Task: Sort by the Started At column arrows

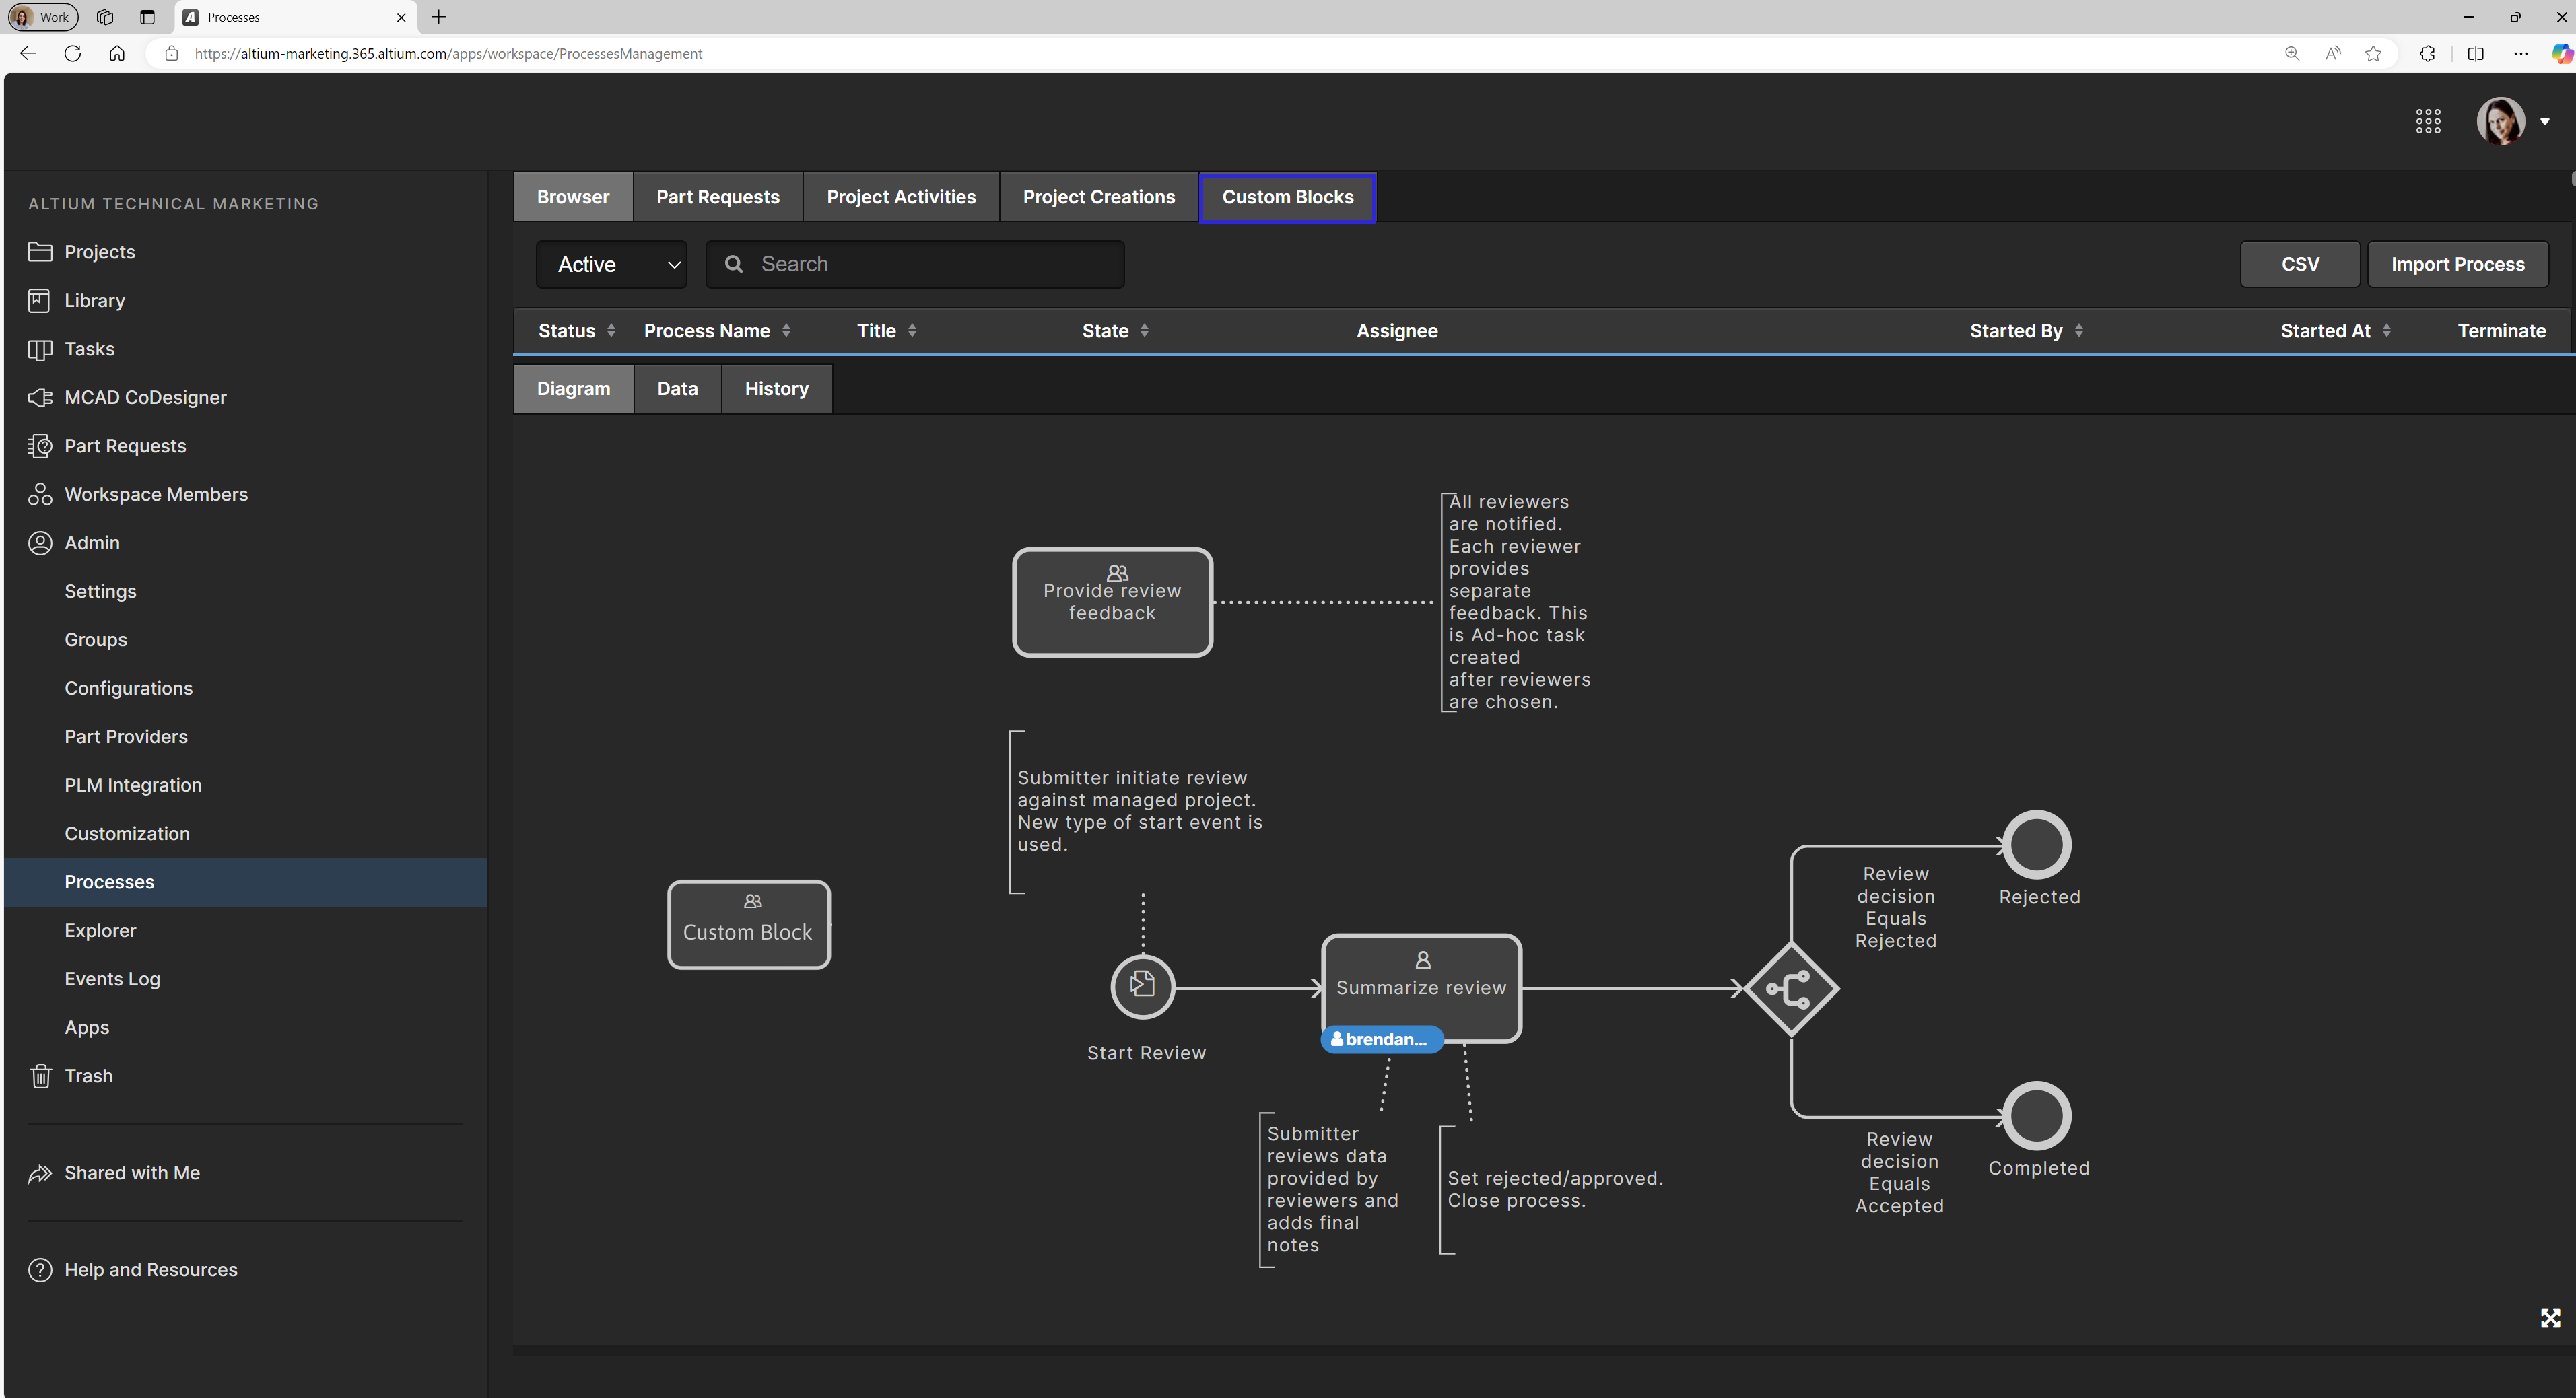Action: point(2387,331)
